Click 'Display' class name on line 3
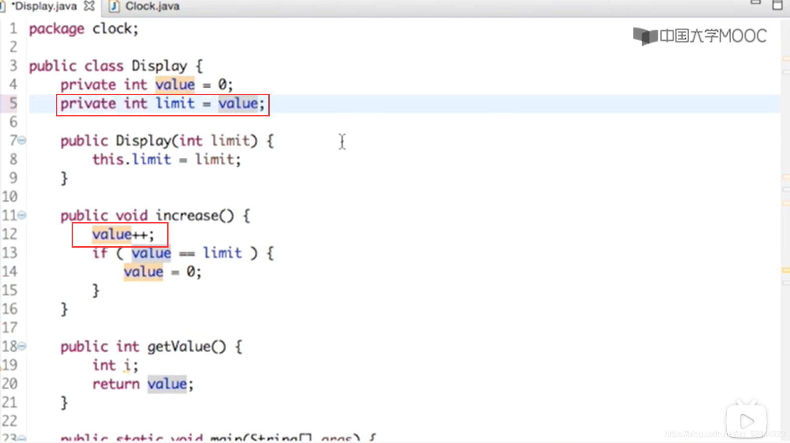The width and height of the screenshot is (790, 443). (x=159, y=66)
